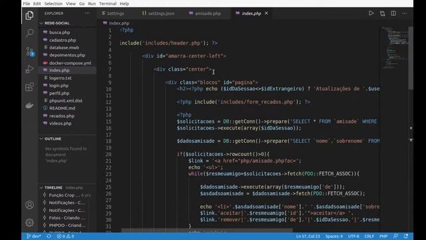Open the Help menu
Viewport: 426px width, 240px height.
124,3
